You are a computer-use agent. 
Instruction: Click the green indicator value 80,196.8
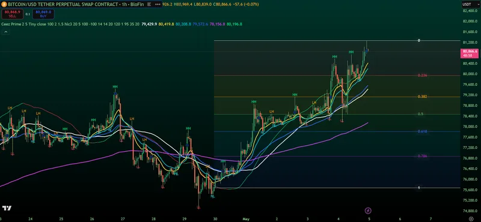234,24
